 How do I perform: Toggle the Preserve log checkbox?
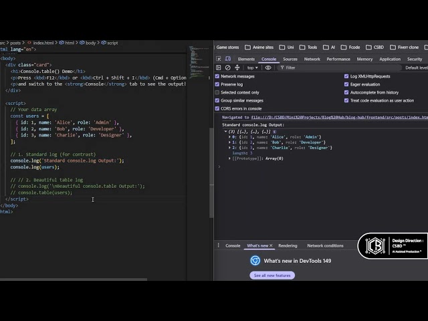217,84
